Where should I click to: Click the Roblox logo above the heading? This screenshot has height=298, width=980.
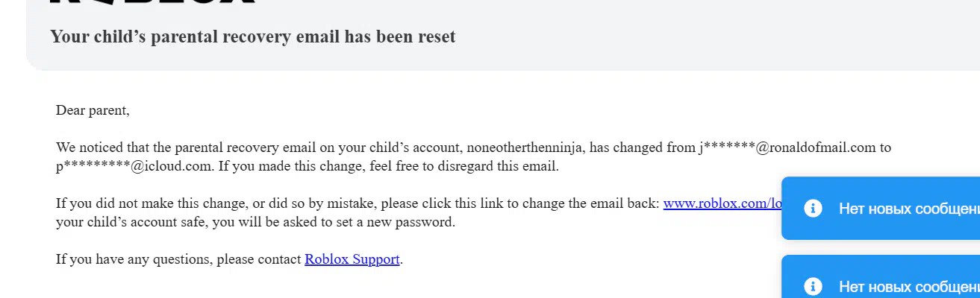click(x=152, y=2)
